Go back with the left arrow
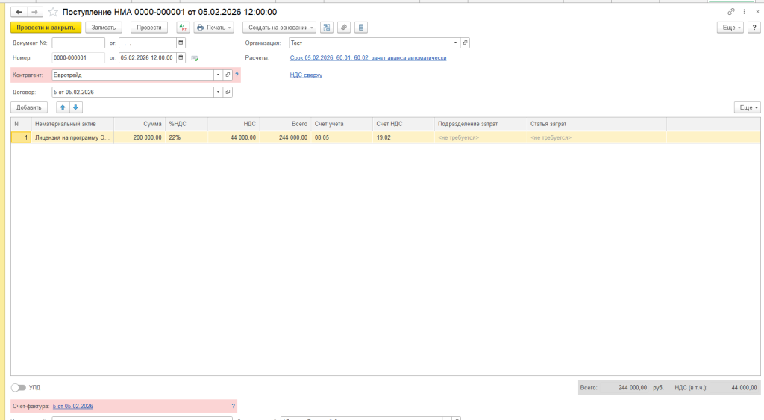This screenshot has height=420, width=764. [x=19, y=12]
